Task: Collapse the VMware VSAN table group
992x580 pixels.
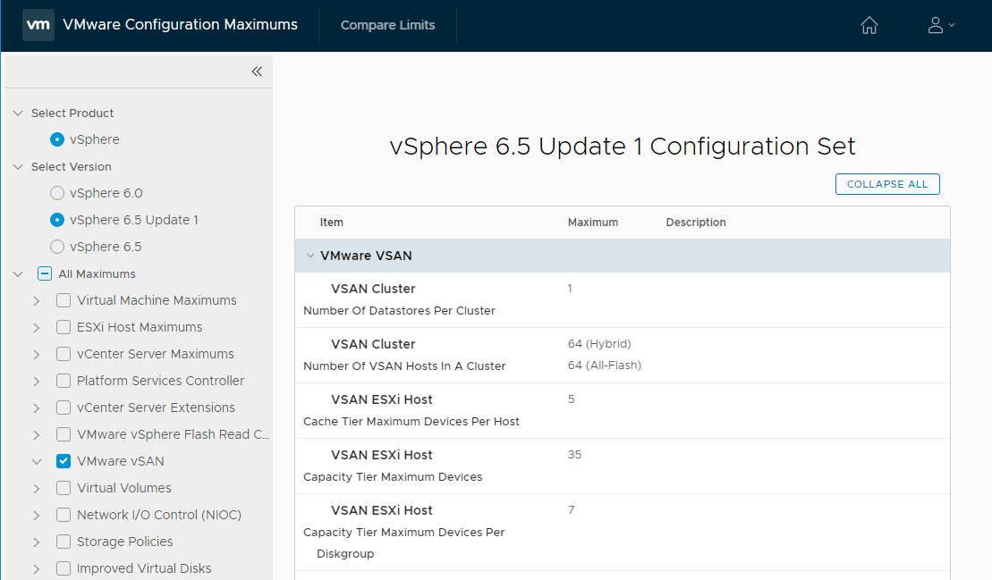Action: point(310,256)
